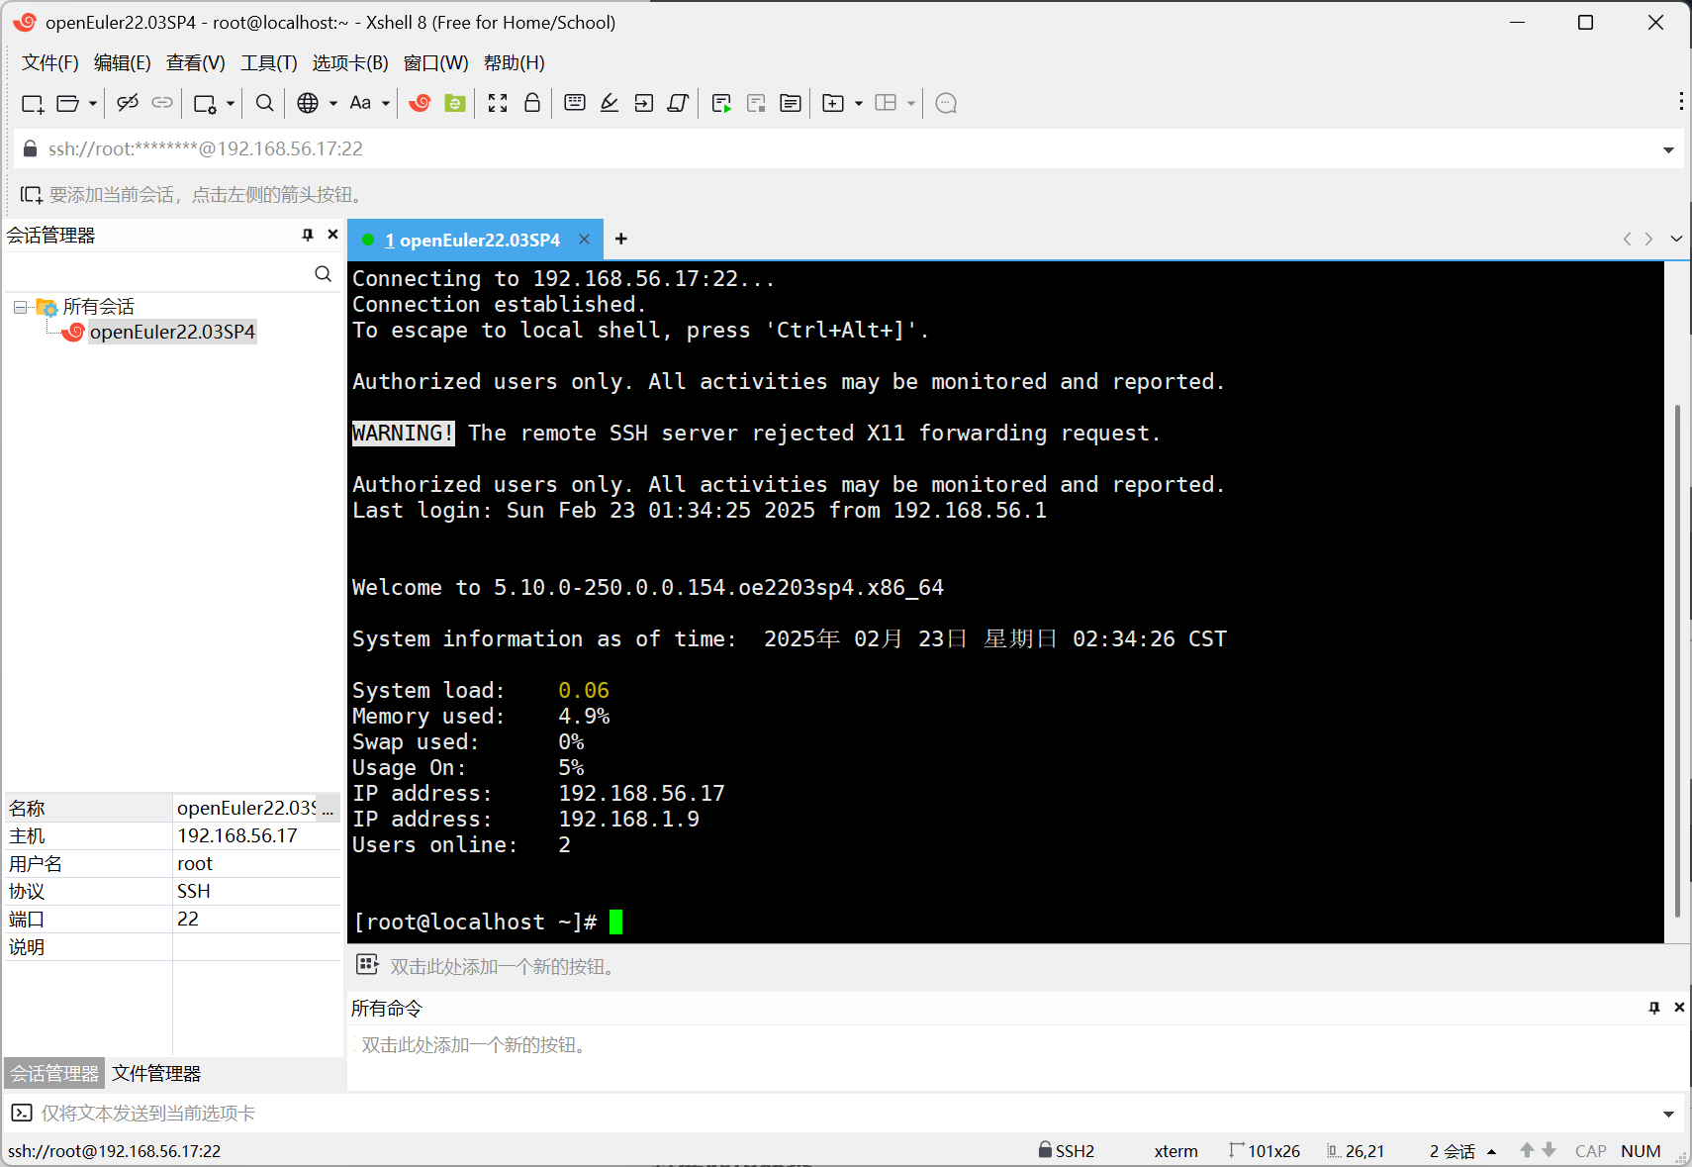Open the chat bubble icon in toolbar
Screen dimensions: 1692x1167
(x=946, y=103)
